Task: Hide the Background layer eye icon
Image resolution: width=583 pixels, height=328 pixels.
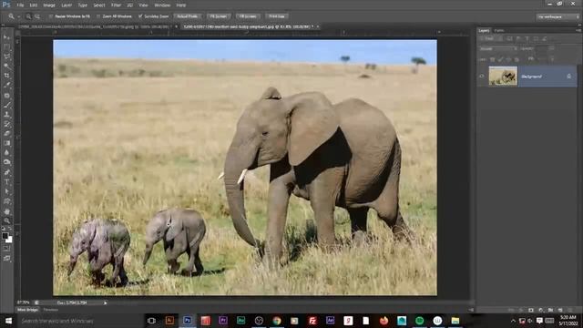Action: 482,77
